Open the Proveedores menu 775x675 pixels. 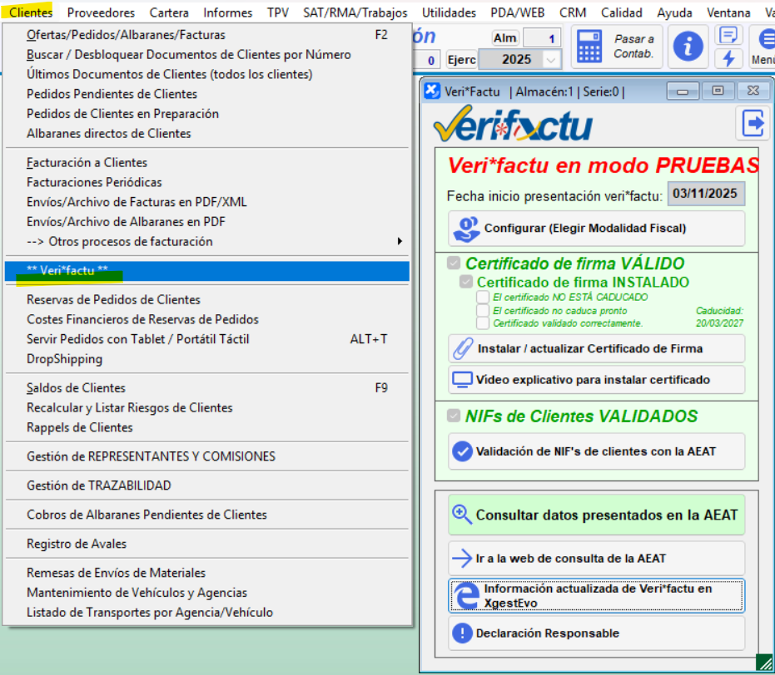[x=100, y=12]
